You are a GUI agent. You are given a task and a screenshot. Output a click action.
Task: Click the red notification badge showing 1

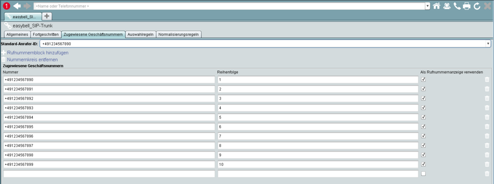(6, 6)
